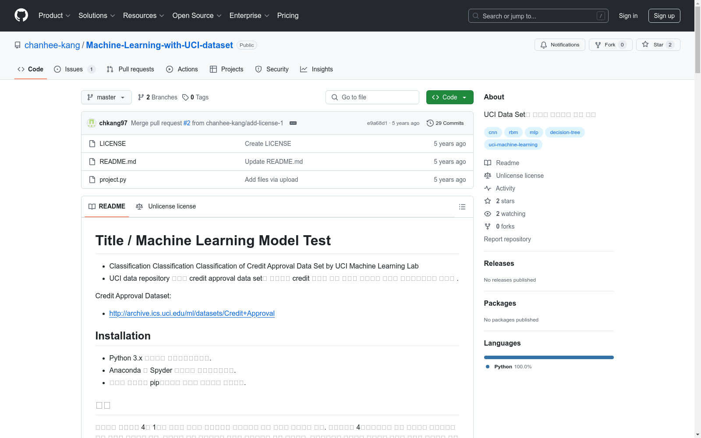Open the green Code dropdown
Image resolution: width=701 pixels, height=438 pixels.
click(x=450, y=97)
